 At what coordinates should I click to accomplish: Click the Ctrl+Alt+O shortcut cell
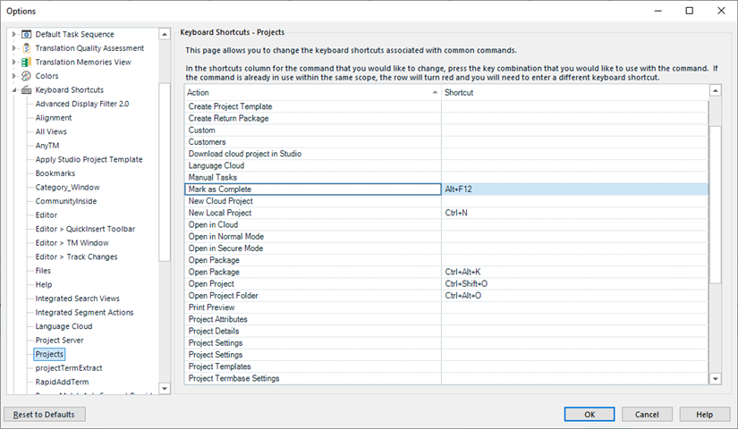coord(574,296)
